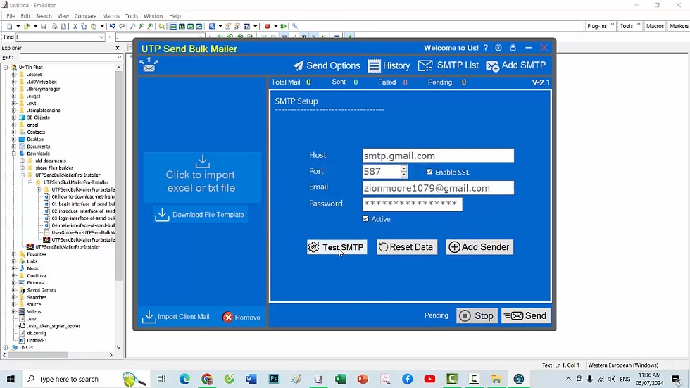The width and height of the screenshot is (690, 388).
Task: Click the Add Sender button
Action: (479, 247)
